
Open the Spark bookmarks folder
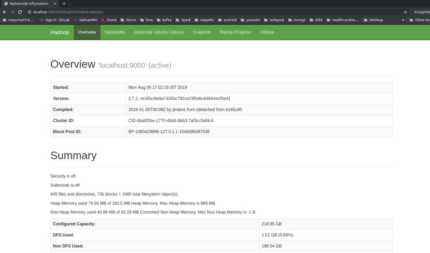(183, 20)
